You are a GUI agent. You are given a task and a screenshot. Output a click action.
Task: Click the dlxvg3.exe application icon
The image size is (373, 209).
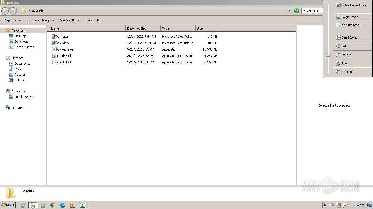[x=54, y=49]
